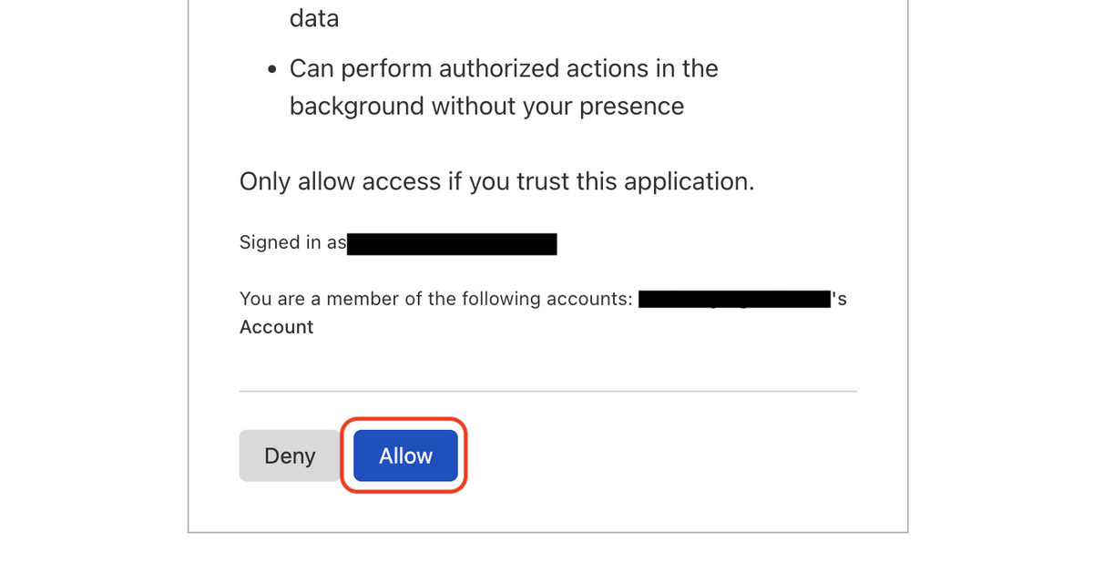Click the 'Only allow access' warning text
Screen dimensions: 1093x563
496,181
